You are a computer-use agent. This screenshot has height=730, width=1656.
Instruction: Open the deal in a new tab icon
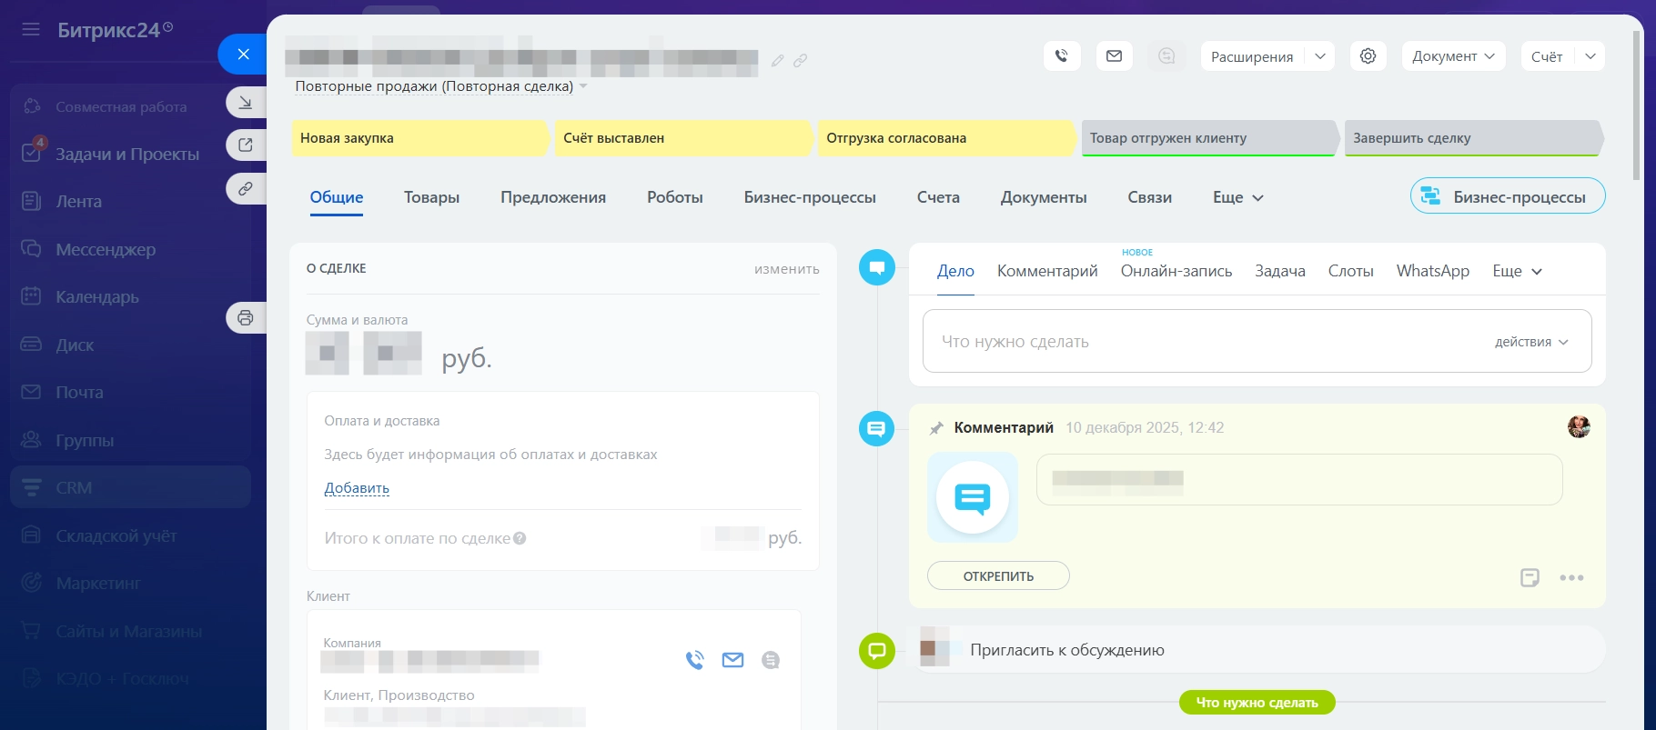(x=246, y=145)
